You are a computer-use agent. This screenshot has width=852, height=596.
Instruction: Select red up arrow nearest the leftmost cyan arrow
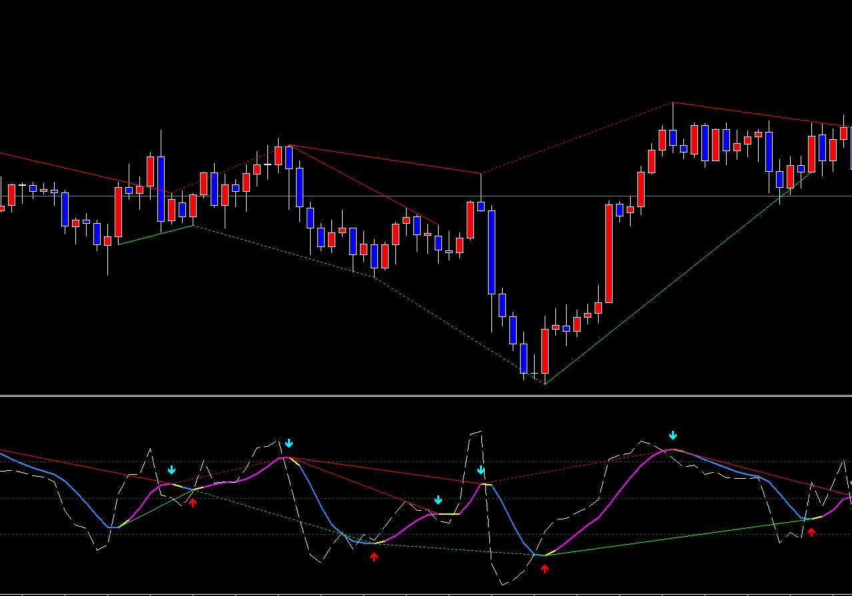coord(193,503)
